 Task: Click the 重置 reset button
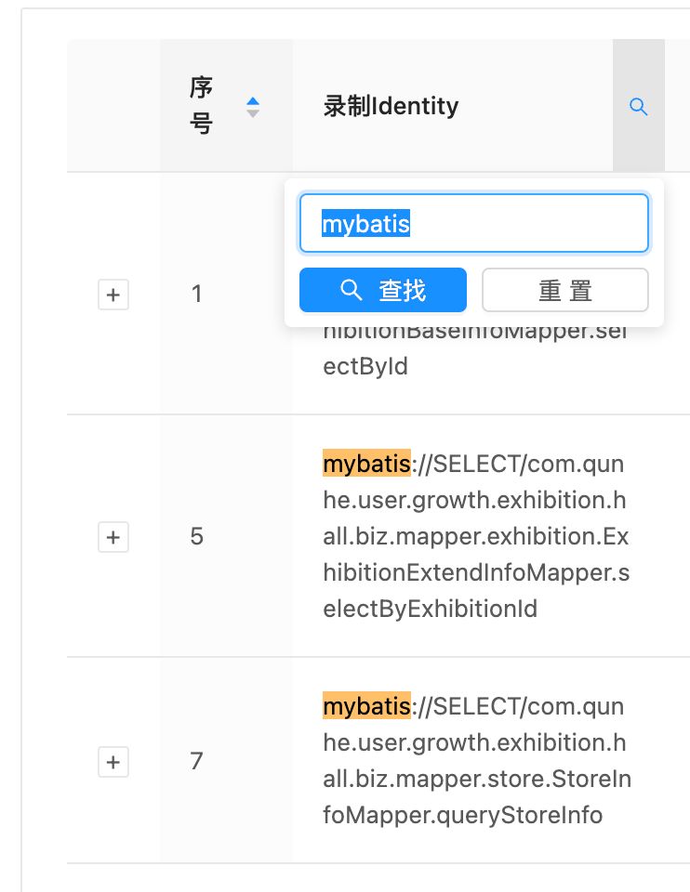[x=564, y=291]
